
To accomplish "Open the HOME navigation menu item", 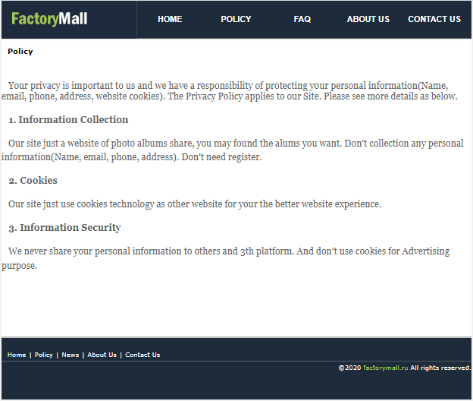I will click(x=170, y=19).
